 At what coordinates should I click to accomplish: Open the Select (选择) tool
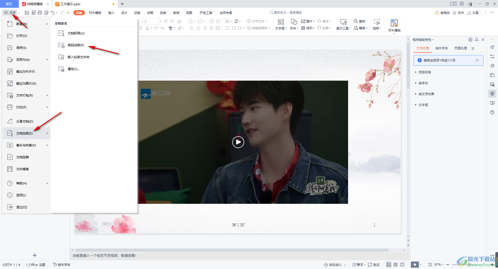(377, 25)
